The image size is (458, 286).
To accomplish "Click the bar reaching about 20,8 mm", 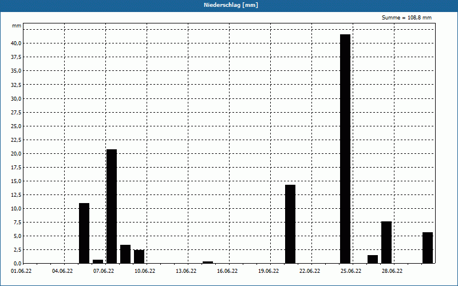I will click(x=112, y=206).
